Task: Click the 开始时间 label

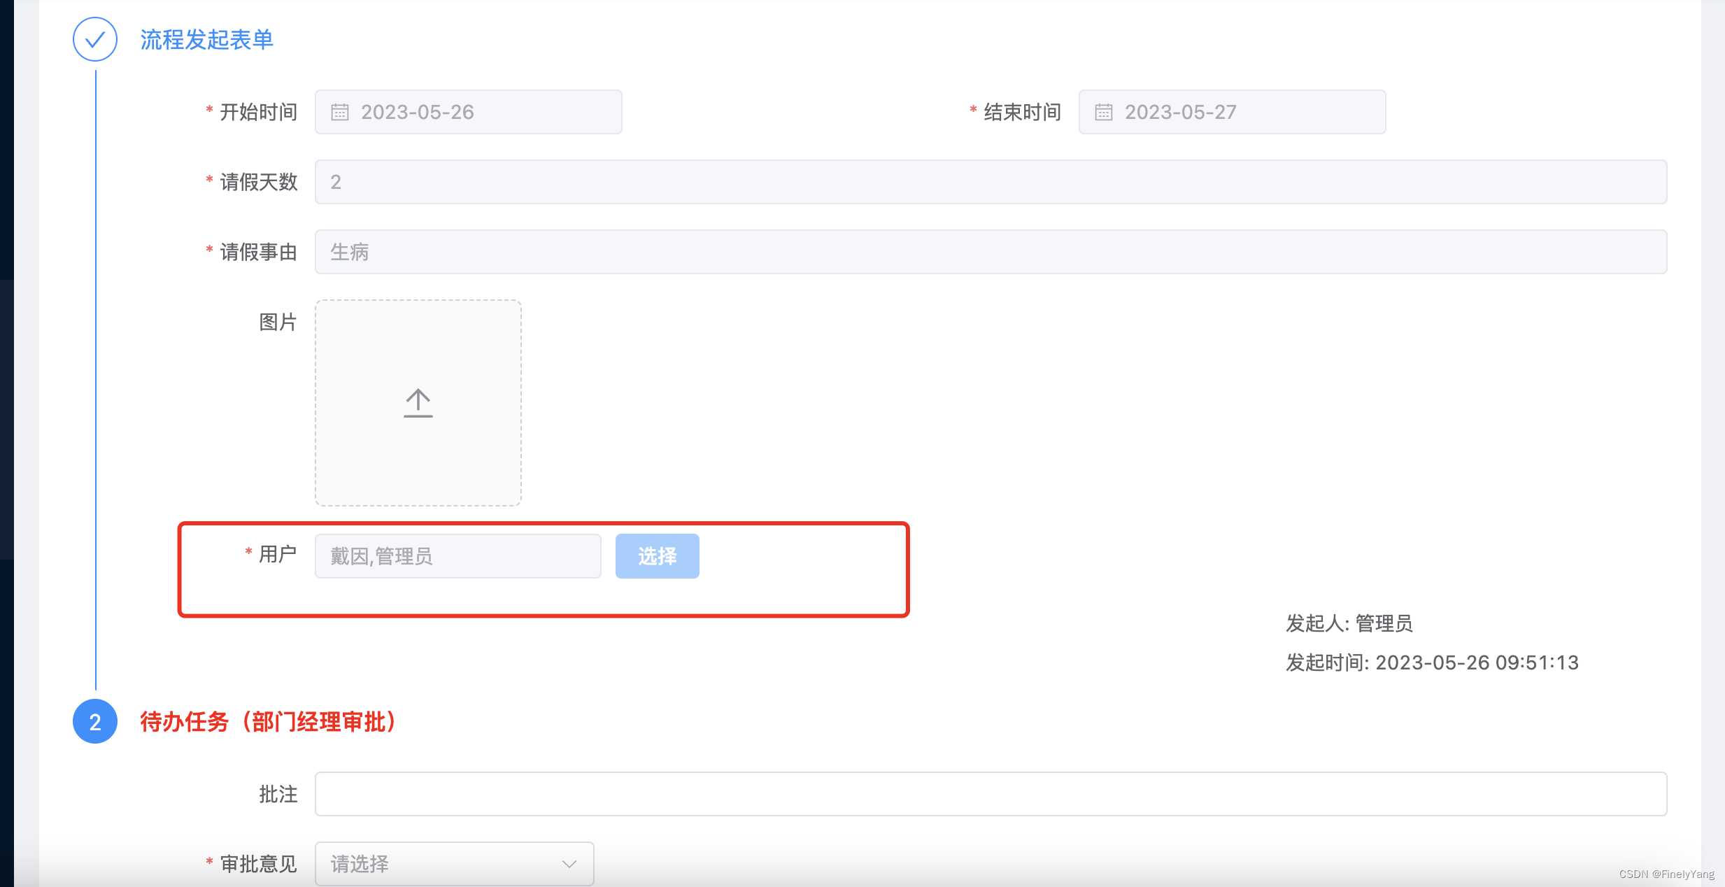Action: pyautogui.click(x=259, y=112)
